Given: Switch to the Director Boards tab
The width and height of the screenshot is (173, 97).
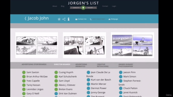Looking at the screenshot, I should (62, 64).
